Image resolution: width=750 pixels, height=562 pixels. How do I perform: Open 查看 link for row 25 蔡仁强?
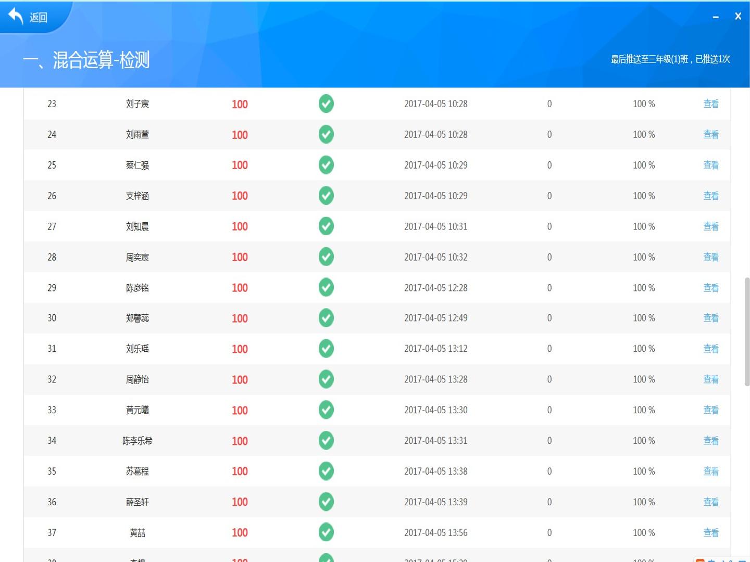point(711,165)
